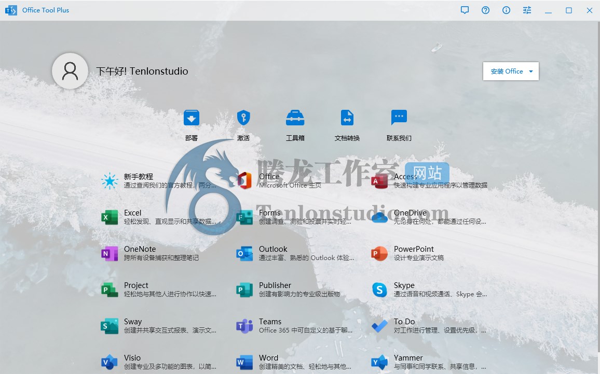The width and height of the screenshot is (600, 374).
Task: Launch the PowerPoint app icon
Action: [379, 253]
